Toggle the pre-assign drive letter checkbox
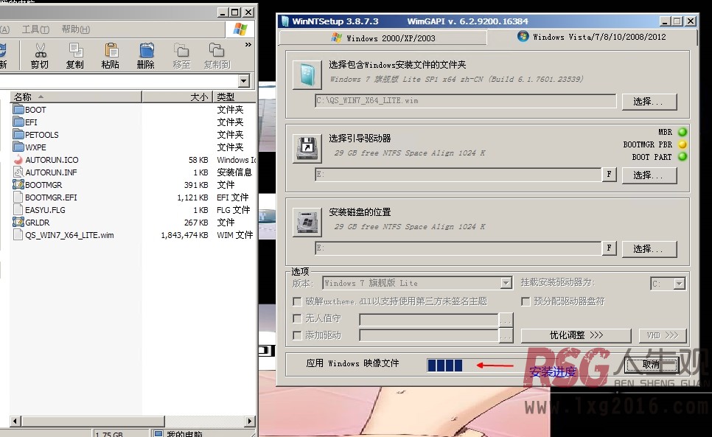712x437 pixels. click(x=526, y=301)
